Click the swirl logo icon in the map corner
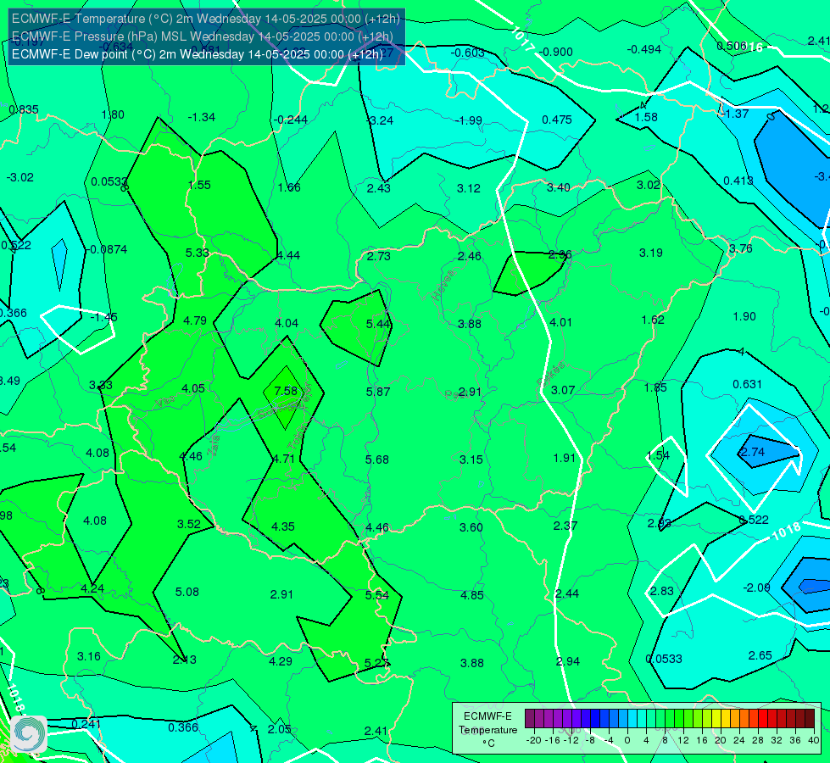 tap(29, 734)
